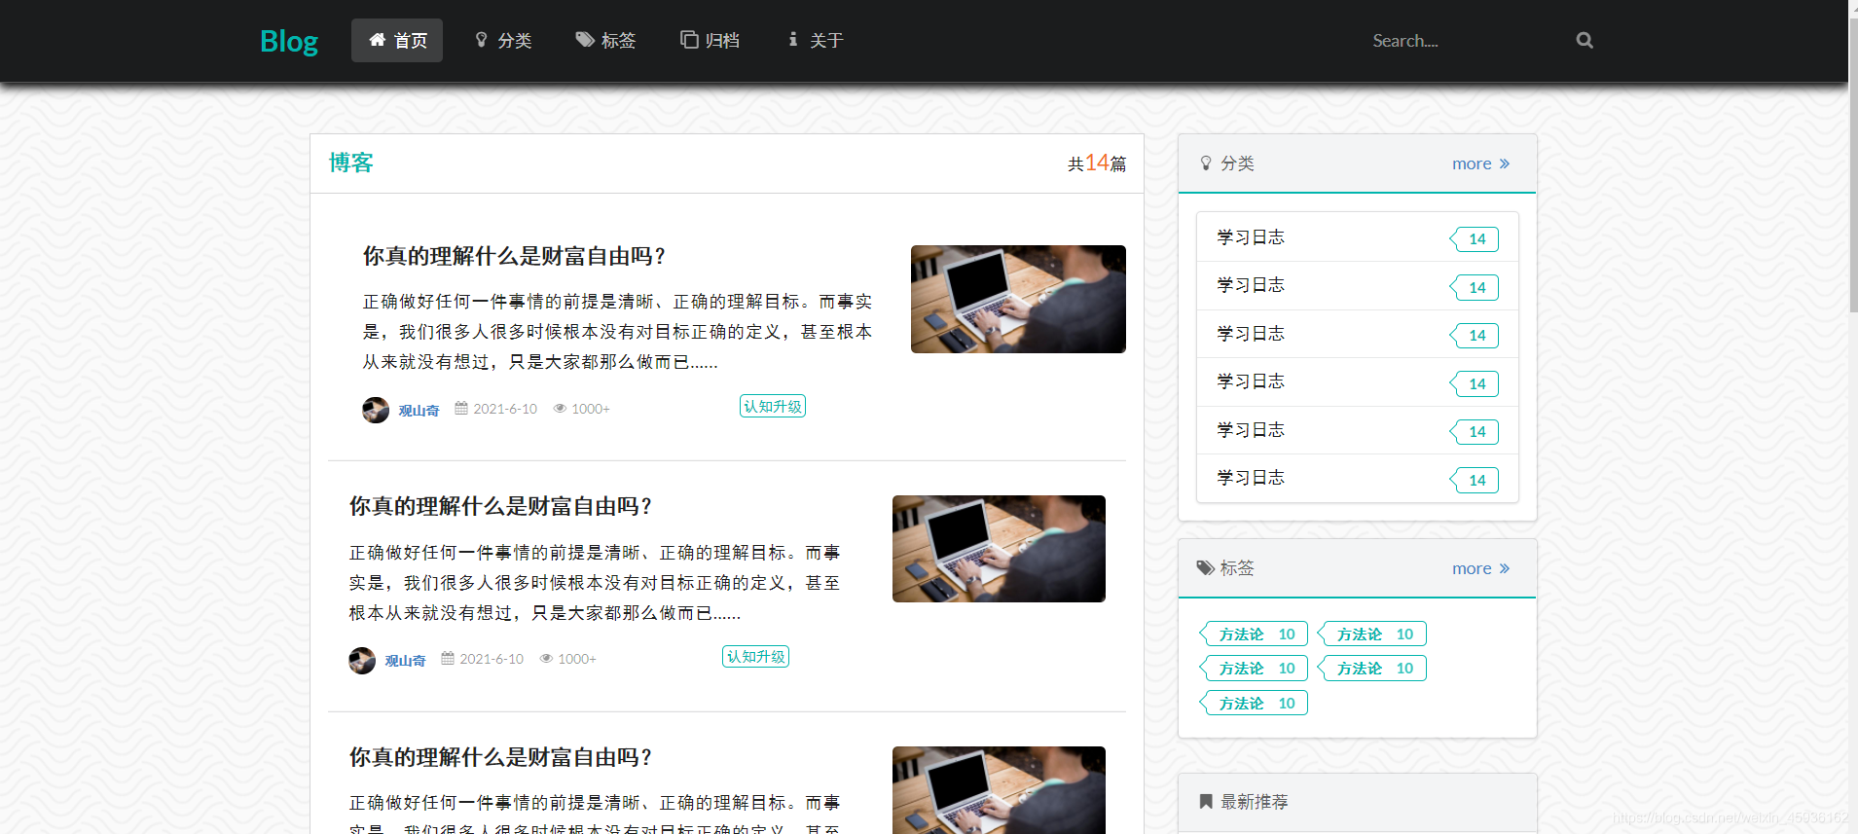The width and height of the screenshot is (1858, 834).
Task: Click first-row right 方法论 tag
Action: click(x=1372, y=635)
